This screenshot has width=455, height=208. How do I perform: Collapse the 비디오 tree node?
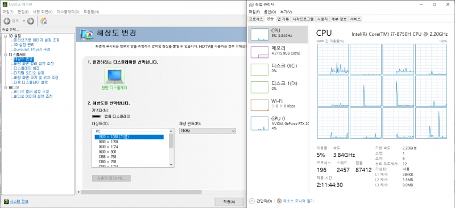[6, 88]
